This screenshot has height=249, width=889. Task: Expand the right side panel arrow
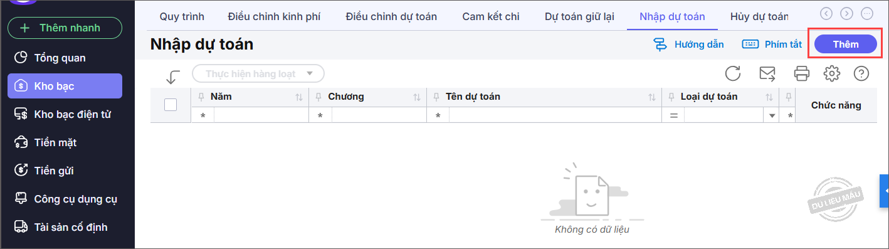click(x=885, y=191)
